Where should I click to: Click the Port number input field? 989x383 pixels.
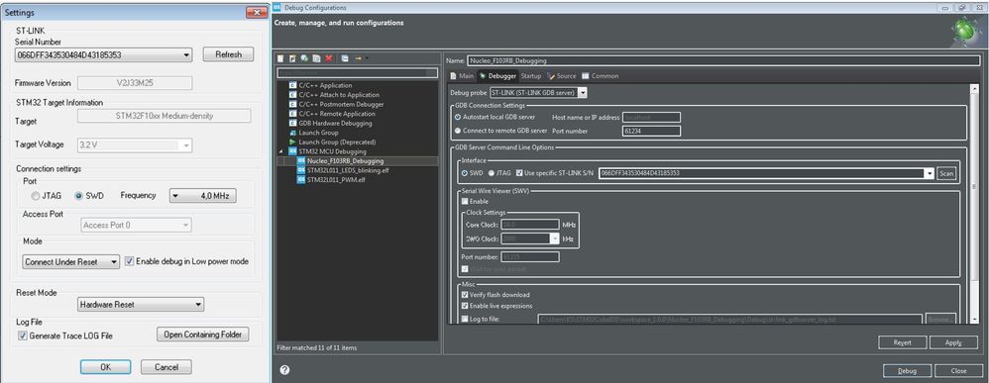pos(651,131)
